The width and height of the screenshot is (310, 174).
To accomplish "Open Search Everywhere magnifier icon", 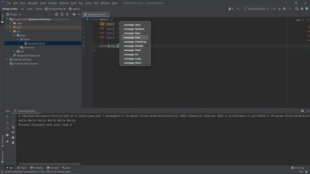I will point(297,9).
